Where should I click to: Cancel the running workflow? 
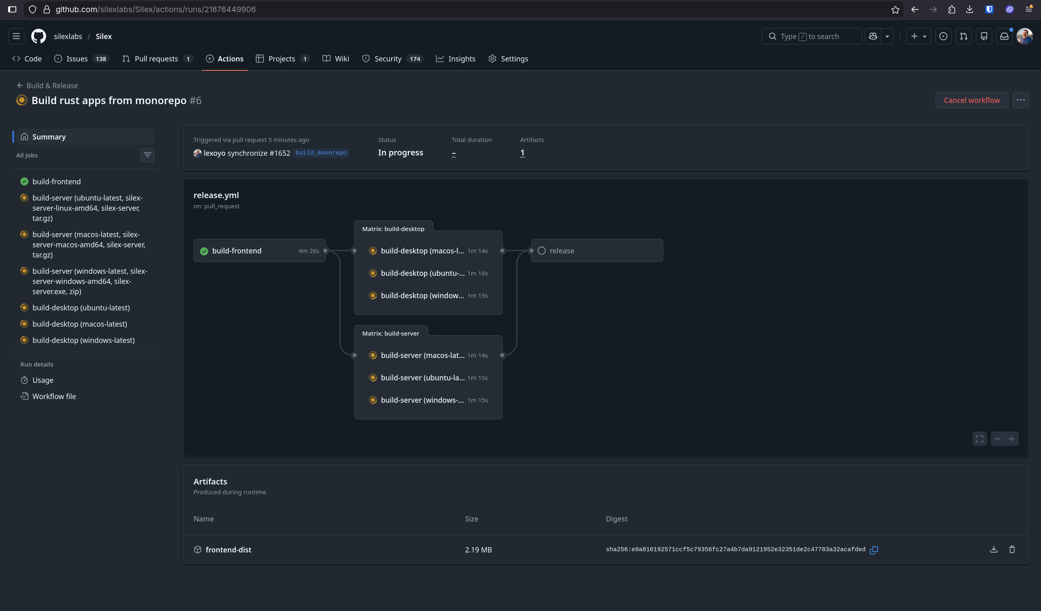point(971,100)
